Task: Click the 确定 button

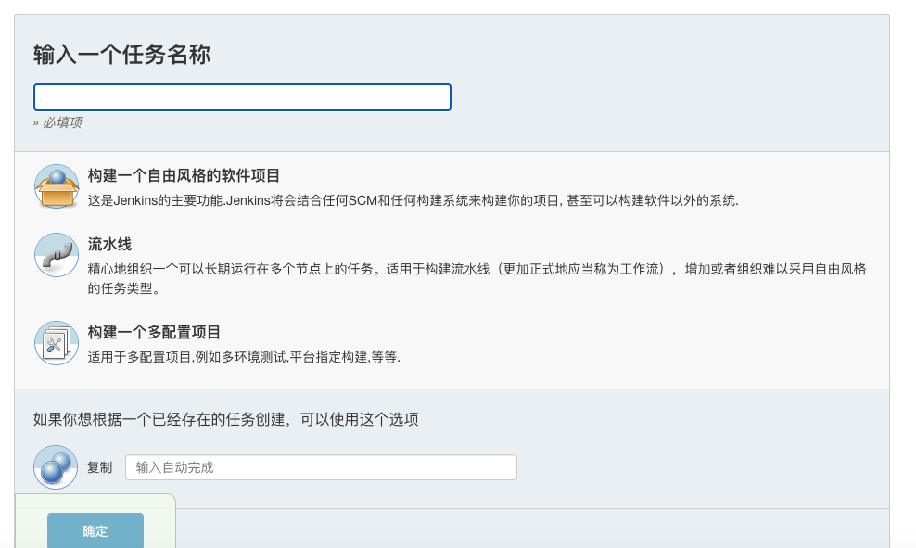Action: point(95,530)
